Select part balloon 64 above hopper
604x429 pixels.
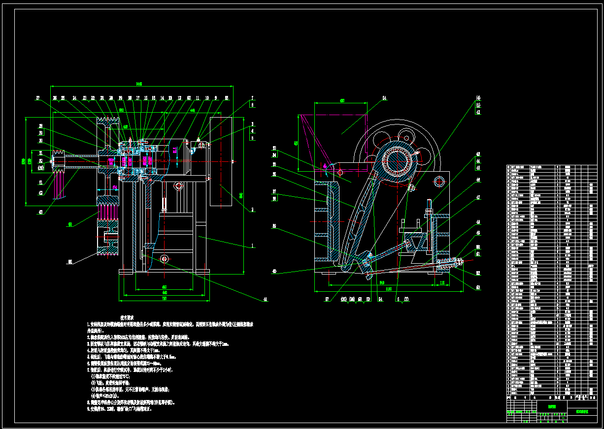pos(384,98)
